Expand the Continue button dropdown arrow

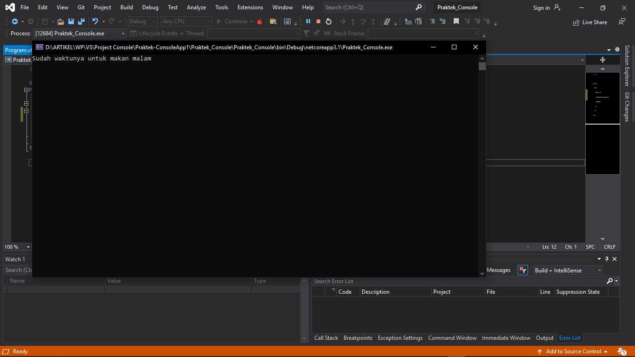[251, 21]
